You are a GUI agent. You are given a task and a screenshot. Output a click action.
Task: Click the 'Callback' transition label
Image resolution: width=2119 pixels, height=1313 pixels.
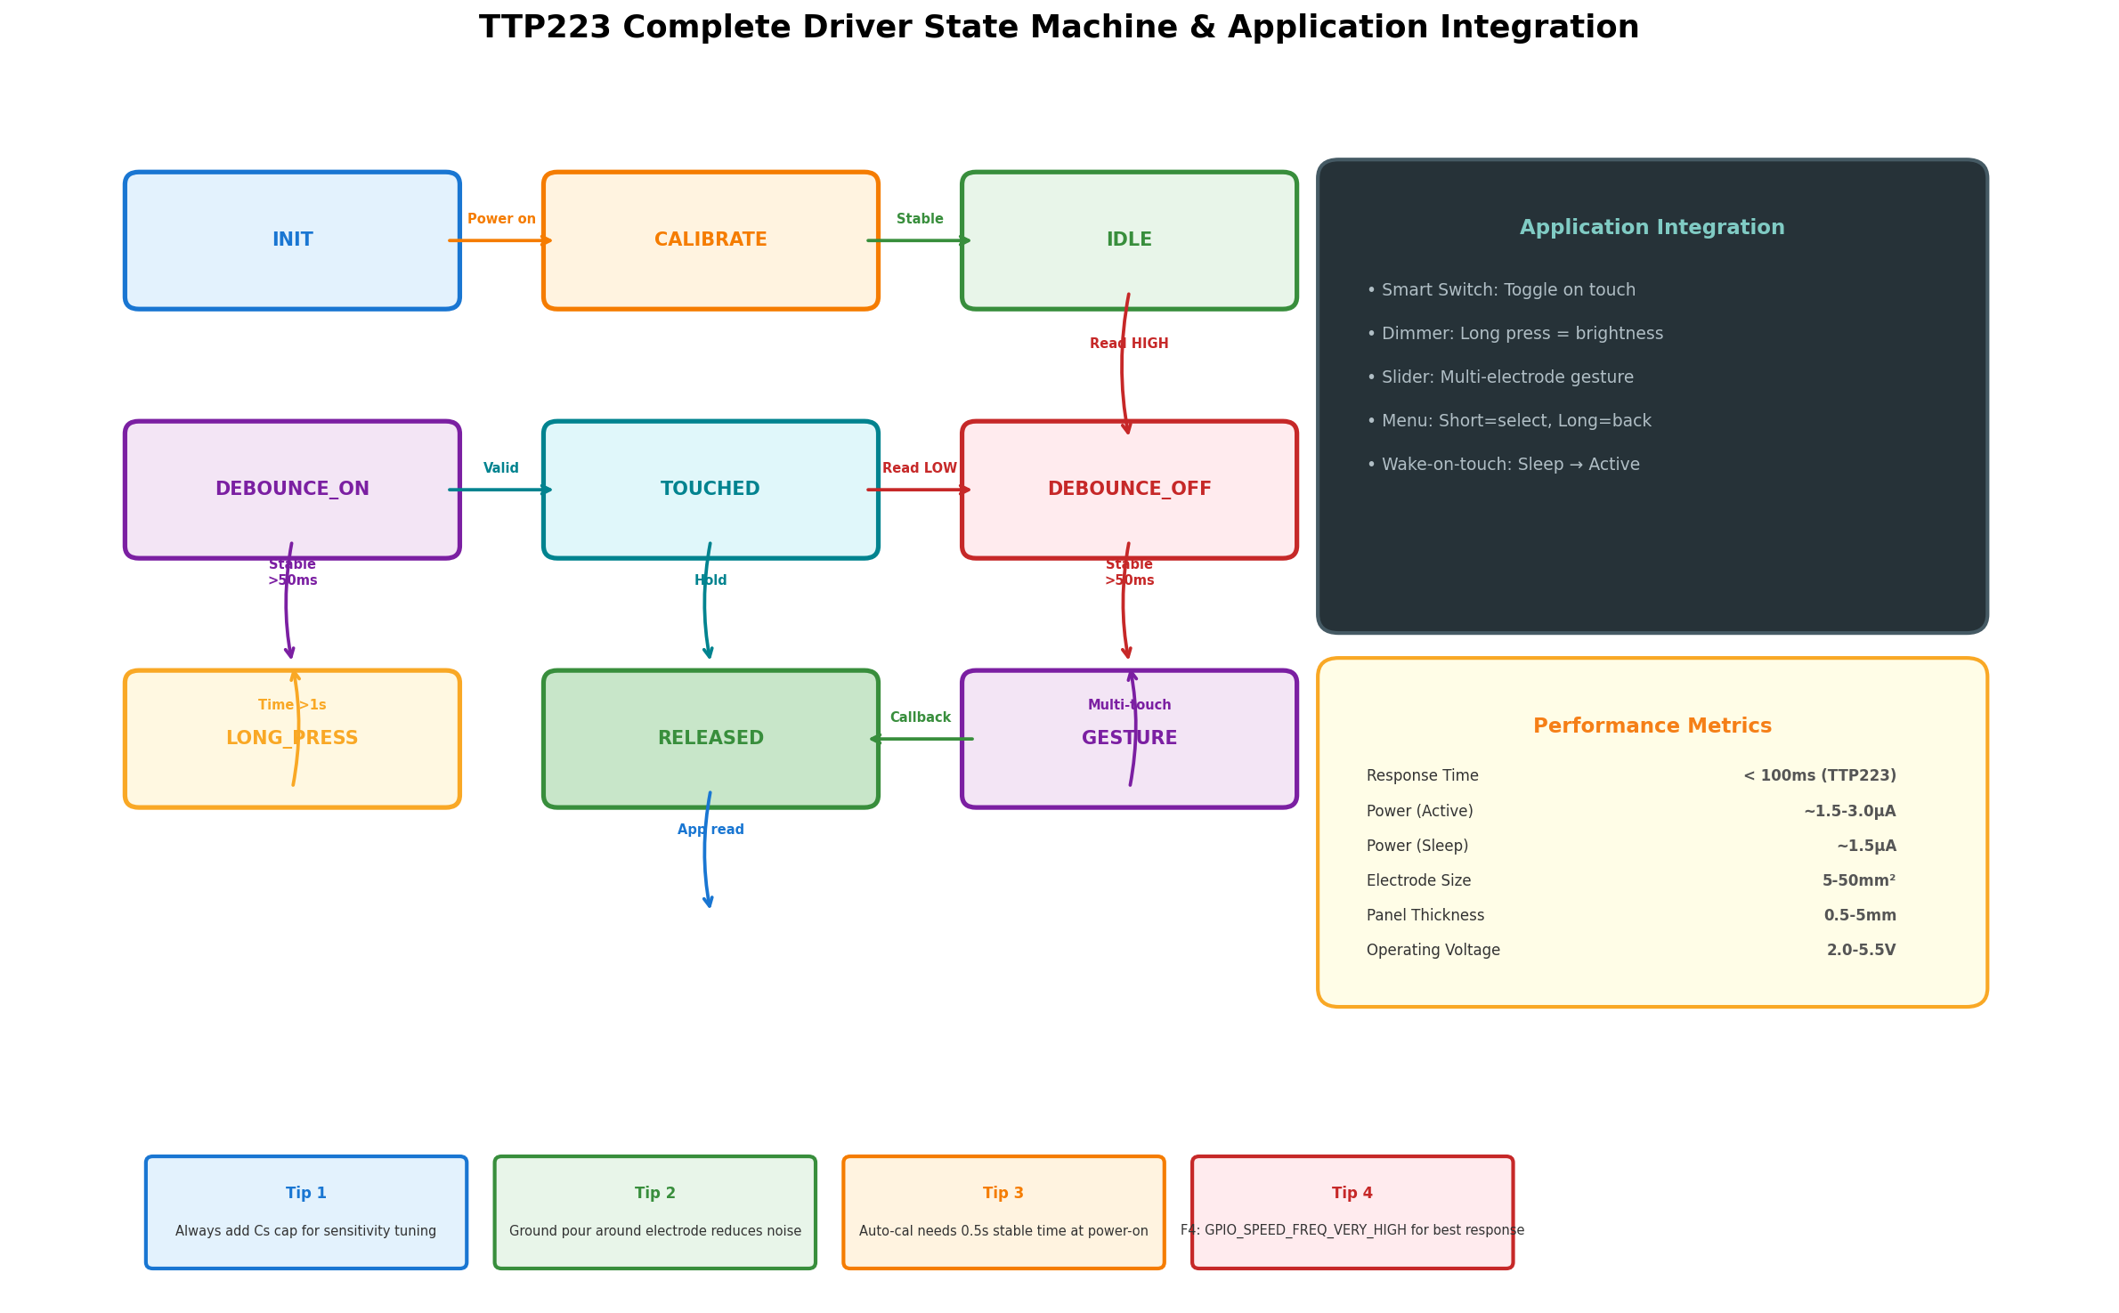(x=921, y=717)
